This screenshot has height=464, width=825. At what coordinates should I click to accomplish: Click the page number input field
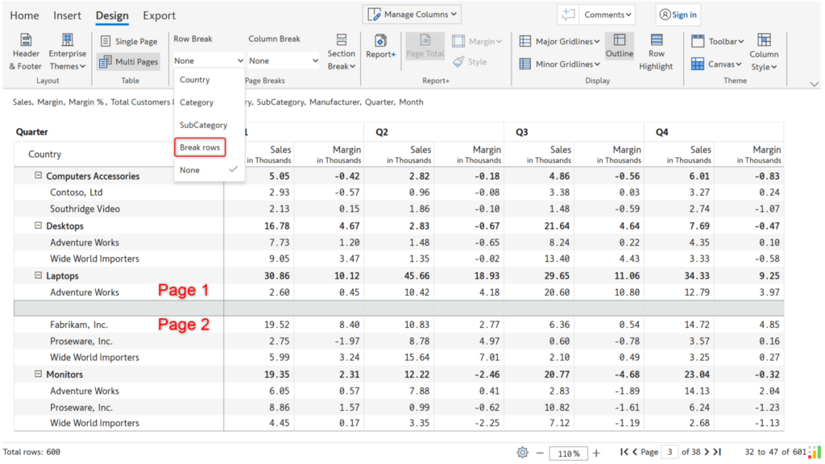[670, 452]
